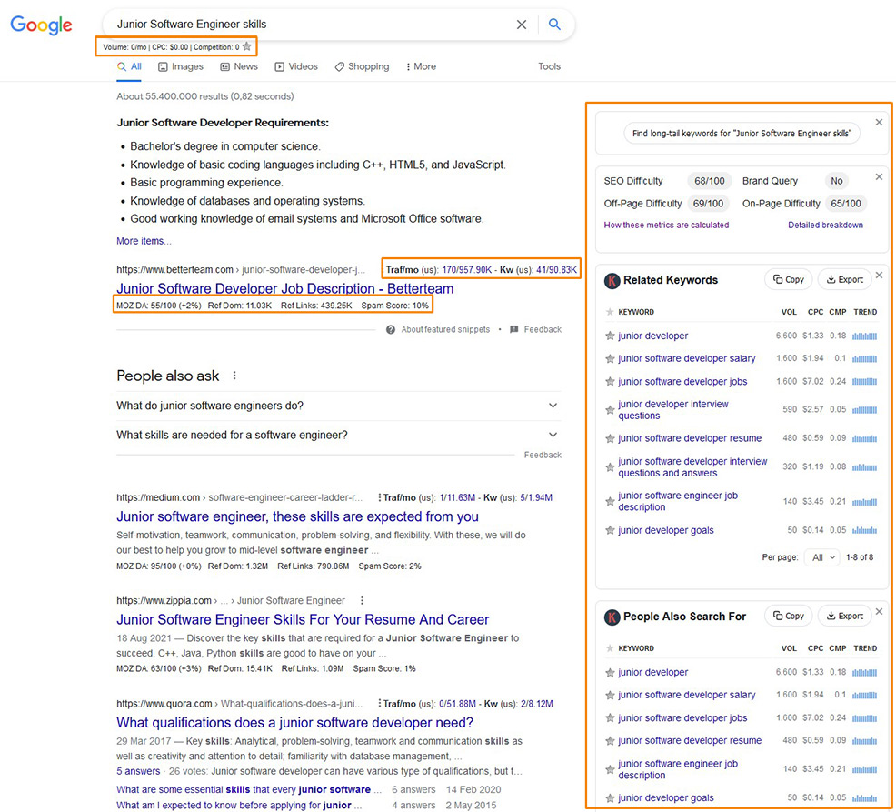Screen dimensions: 896x812
Task: Open the More search options menu
Action: point(421,66)
